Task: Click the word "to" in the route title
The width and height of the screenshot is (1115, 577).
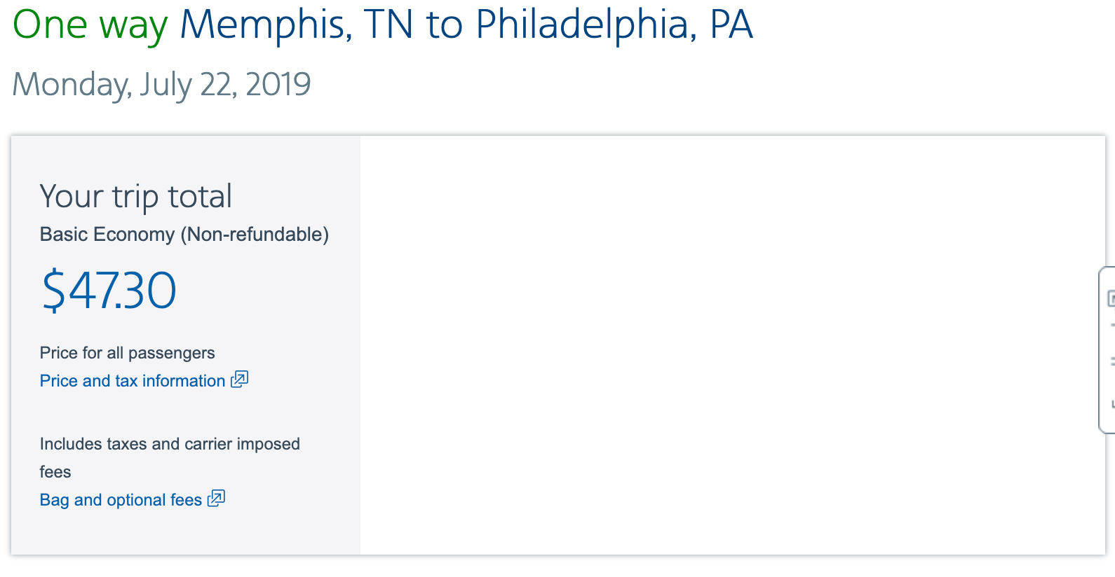Action: tap(444, 25)
